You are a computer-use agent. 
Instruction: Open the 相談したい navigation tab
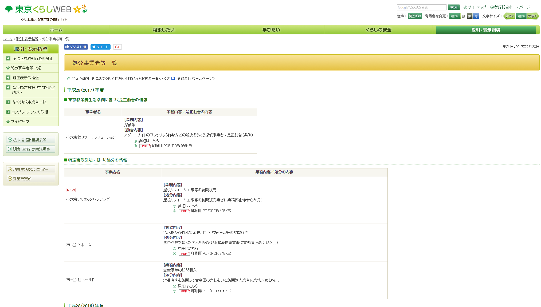(x=163, y=30)
